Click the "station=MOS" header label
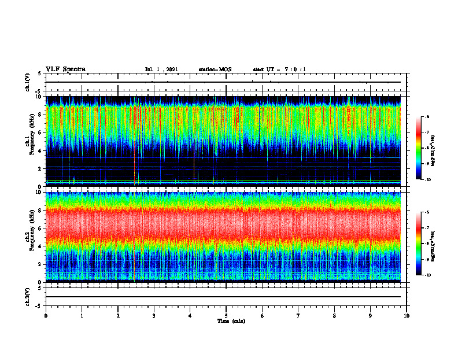Viewport: 458px width, 354px height. click(x=215, y=69)
